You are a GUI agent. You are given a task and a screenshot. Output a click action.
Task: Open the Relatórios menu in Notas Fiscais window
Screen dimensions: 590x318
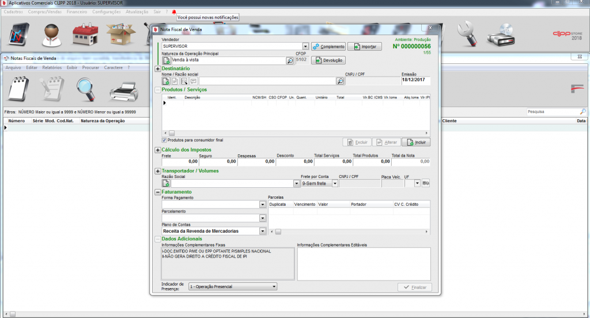click(x=52, y=67)
